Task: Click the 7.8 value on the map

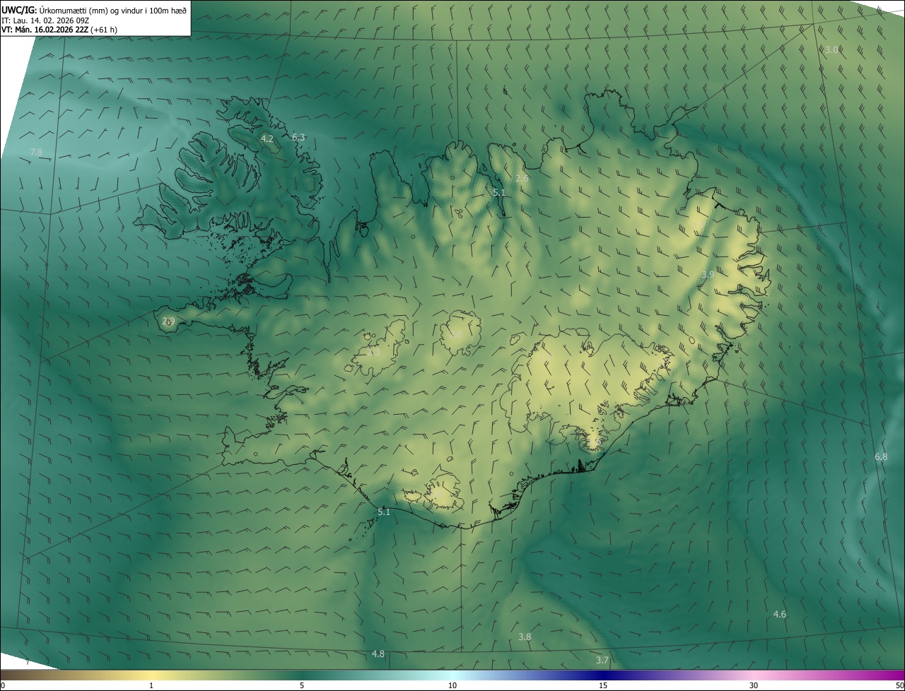Action: [37, 152]
